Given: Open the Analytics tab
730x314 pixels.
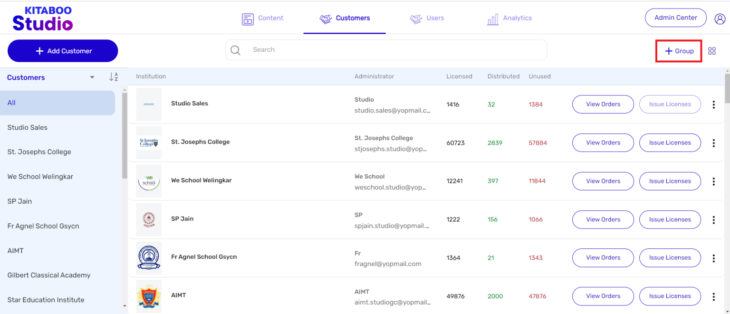Looking at the screenshot, I should pos(509,19).
